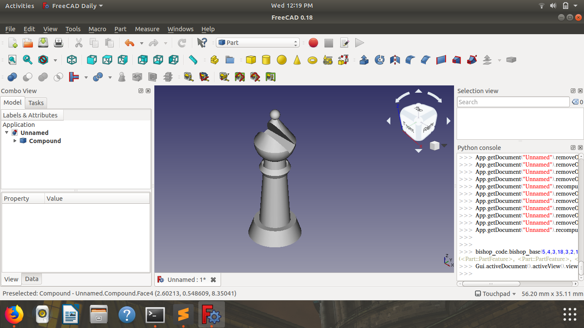Open a file with the folder icon

28,43
